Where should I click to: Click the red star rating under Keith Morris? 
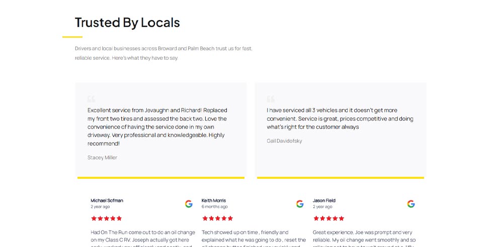(x=217, y=218)
